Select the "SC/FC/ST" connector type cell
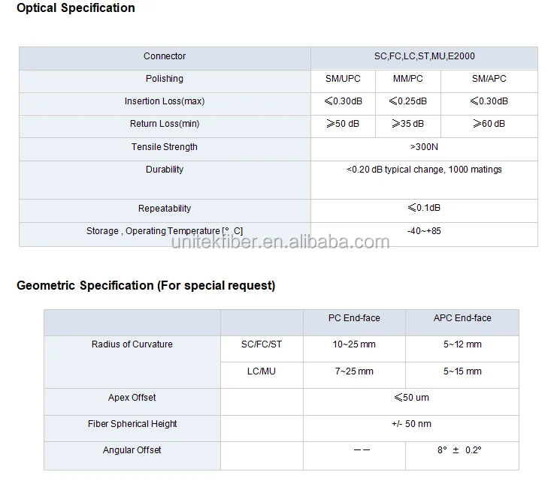Image resolution: width=560 pixels, height=481 pixels. point(261,344)
